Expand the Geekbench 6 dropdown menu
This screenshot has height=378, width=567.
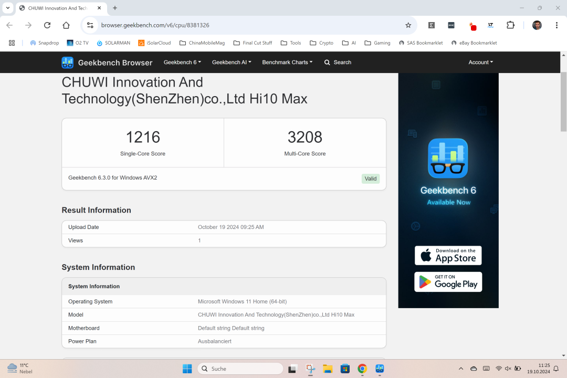[182, 62]
